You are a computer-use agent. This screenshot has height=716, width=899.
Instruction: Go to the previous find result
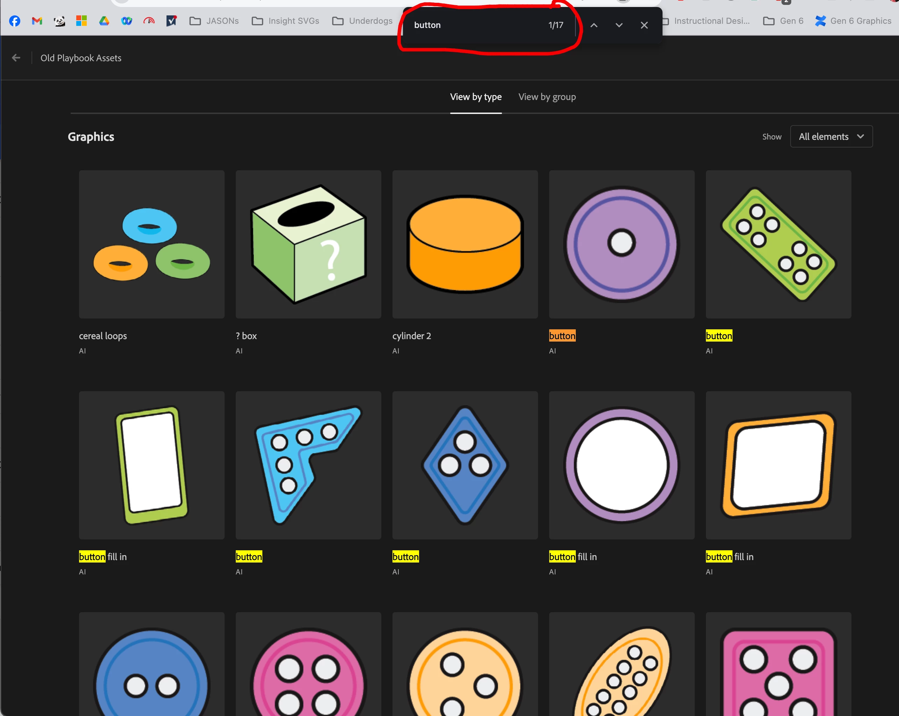(594, 26)
